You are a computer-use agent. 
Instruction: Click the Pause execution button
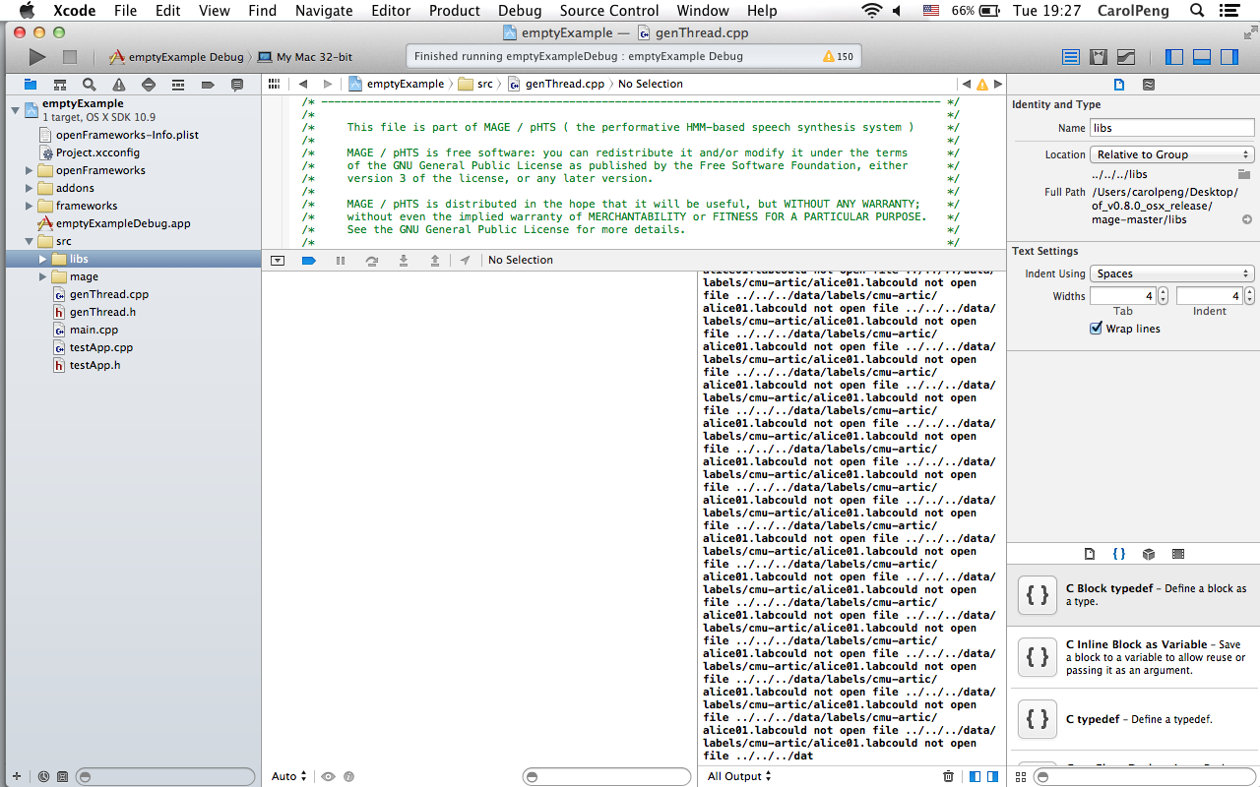(341, 261)
